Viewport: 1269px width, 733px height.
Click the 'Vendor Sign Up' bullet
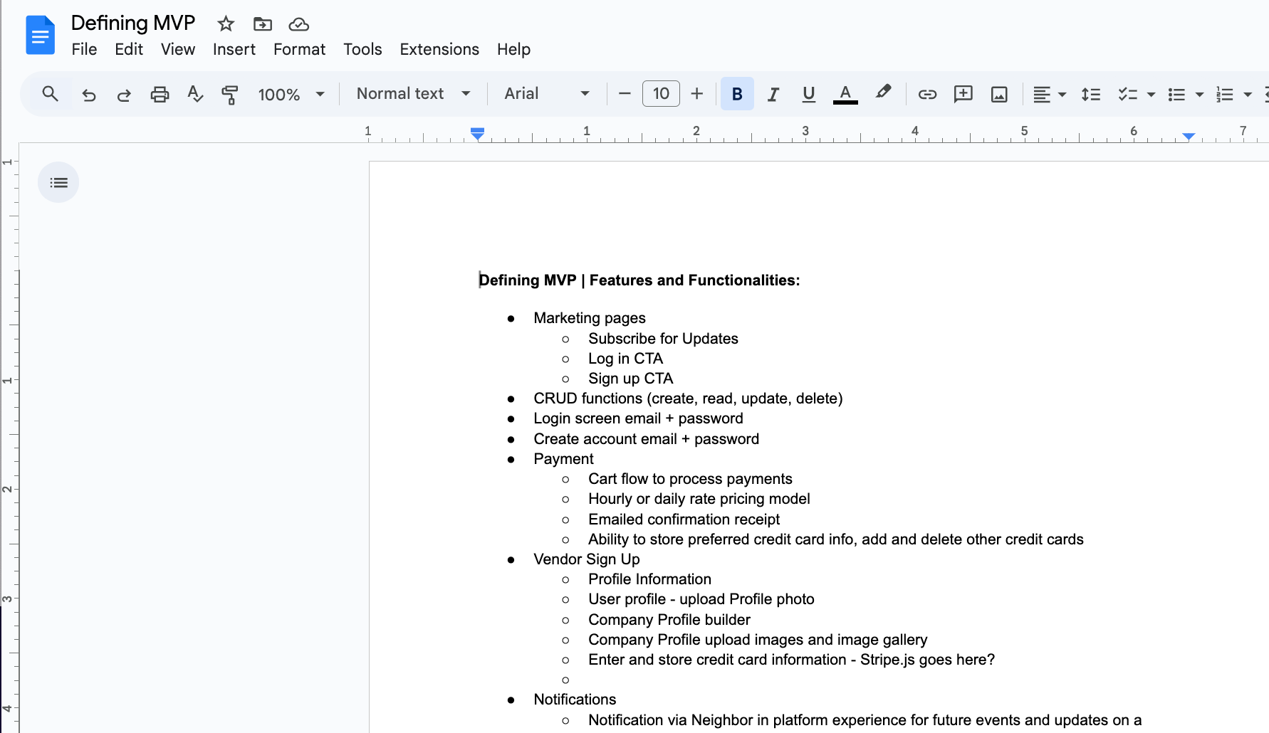coord(587,559)
